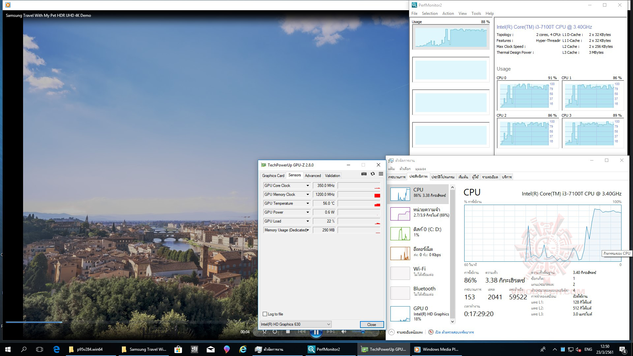
Task: Adjust the media player volume slider
Action: pos(363,332)
